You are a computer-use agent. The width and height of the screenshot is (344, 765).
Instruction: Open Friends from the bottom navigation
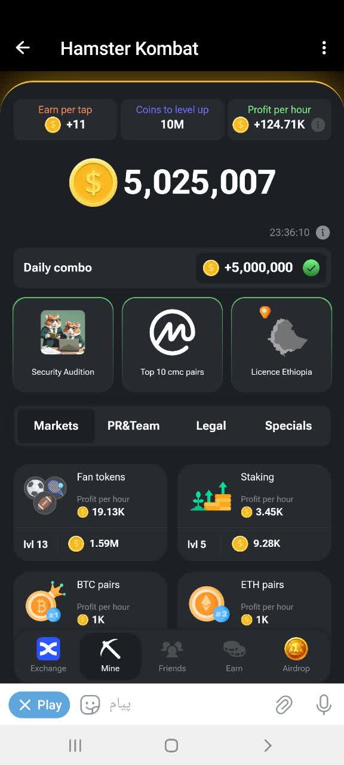(172, 656)
